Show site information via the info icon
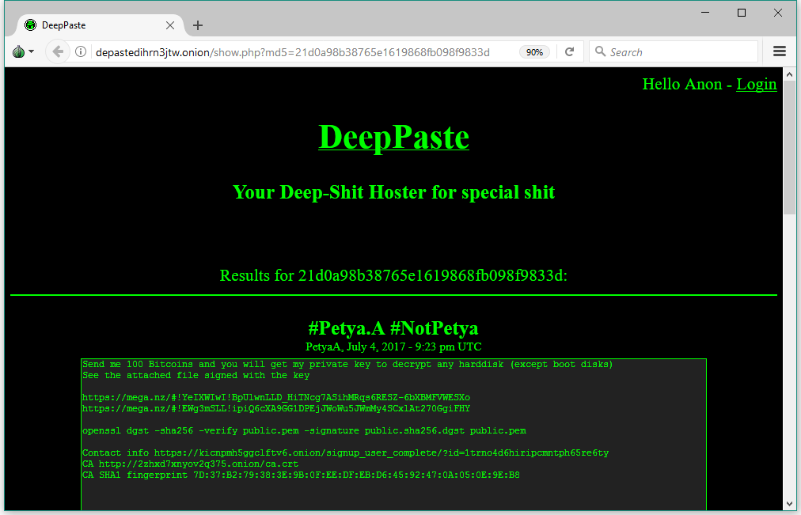The height and width of the screenshot is (515, 801). [81, 51]
